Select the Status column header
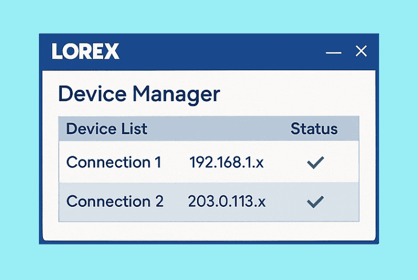This screenshot has height=280, width=418. point(314,129)
